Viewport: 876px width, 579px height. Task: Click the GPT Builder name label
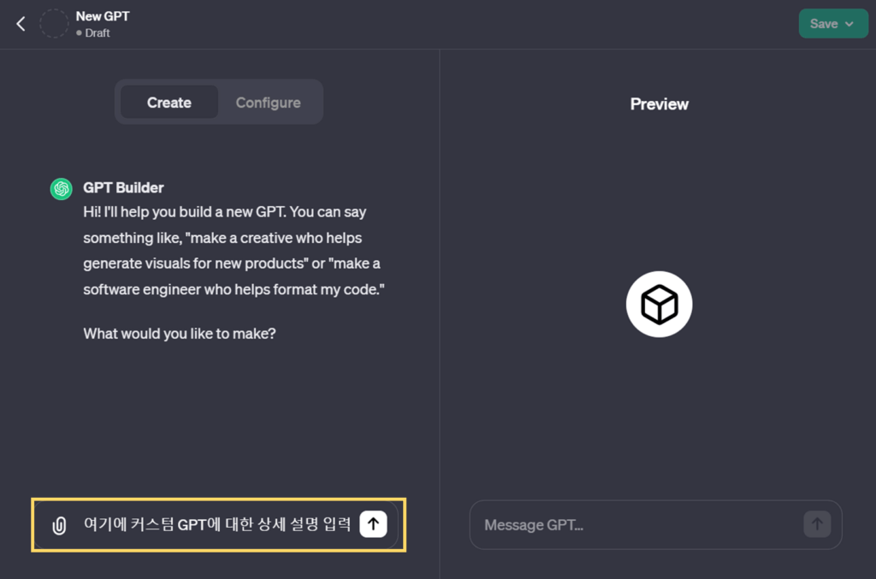coord(123,187)
